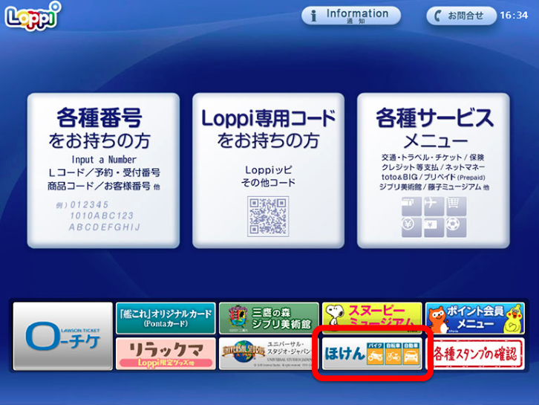The image size is (539, 405).
Task: Tap the soccer ball icon in service menu
Action: click(x=456, y=227)
